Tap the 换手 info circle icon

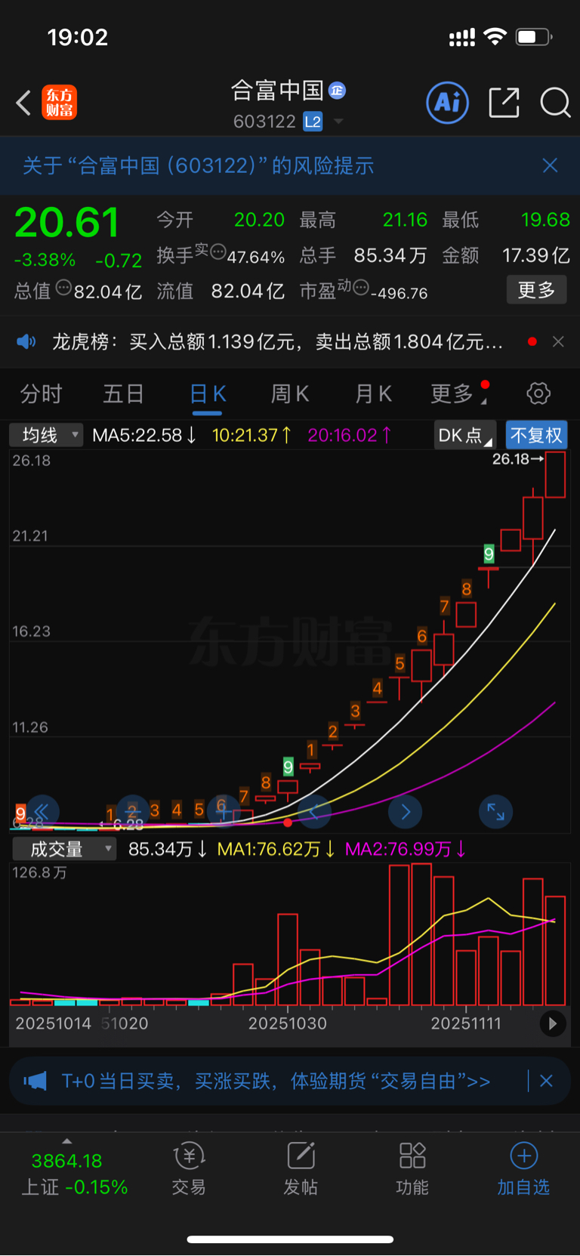(217, 252)
